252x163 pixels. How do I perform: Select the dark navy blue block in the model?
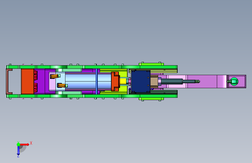[x=141, y=81]
